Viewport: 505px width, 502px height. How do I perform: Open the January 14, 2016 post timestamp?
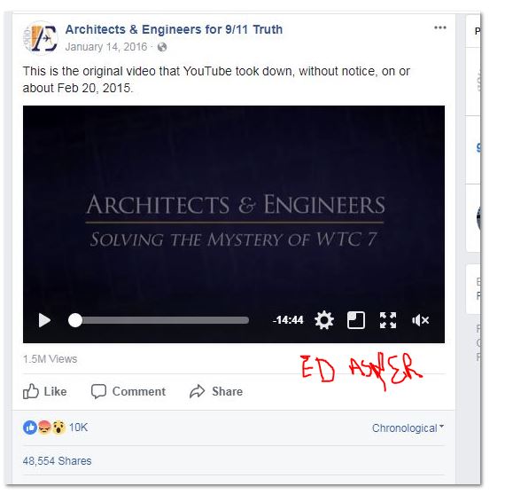tap(106, 47)
